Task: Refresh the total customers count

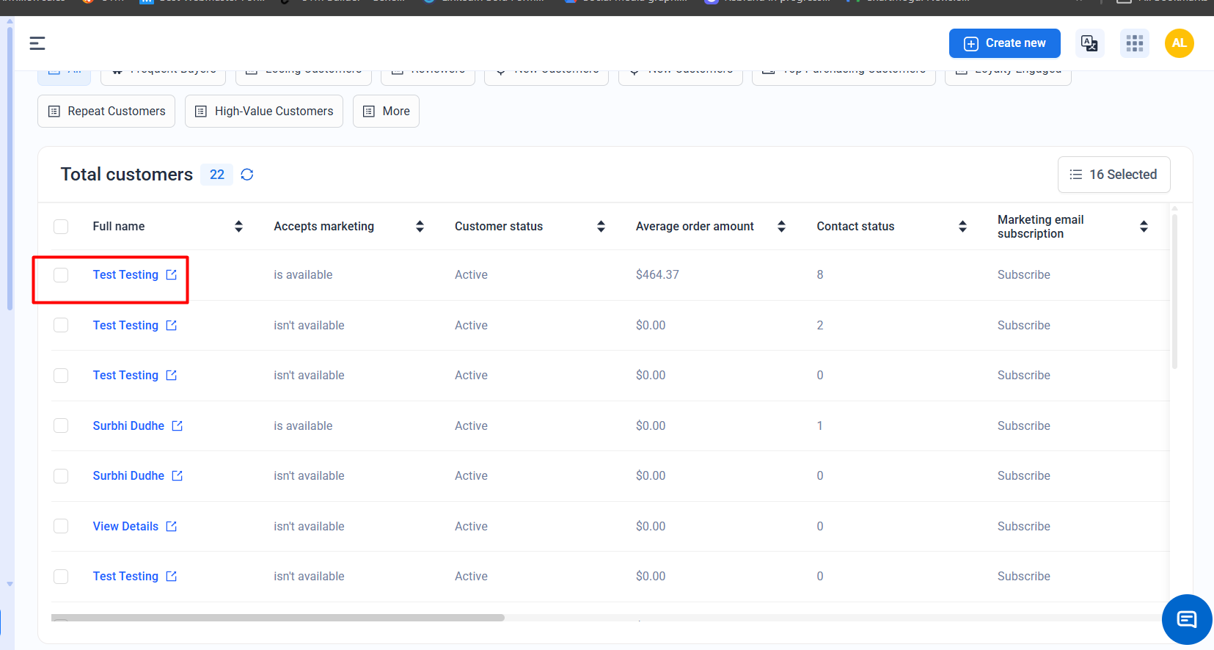Action: [247, 175]
